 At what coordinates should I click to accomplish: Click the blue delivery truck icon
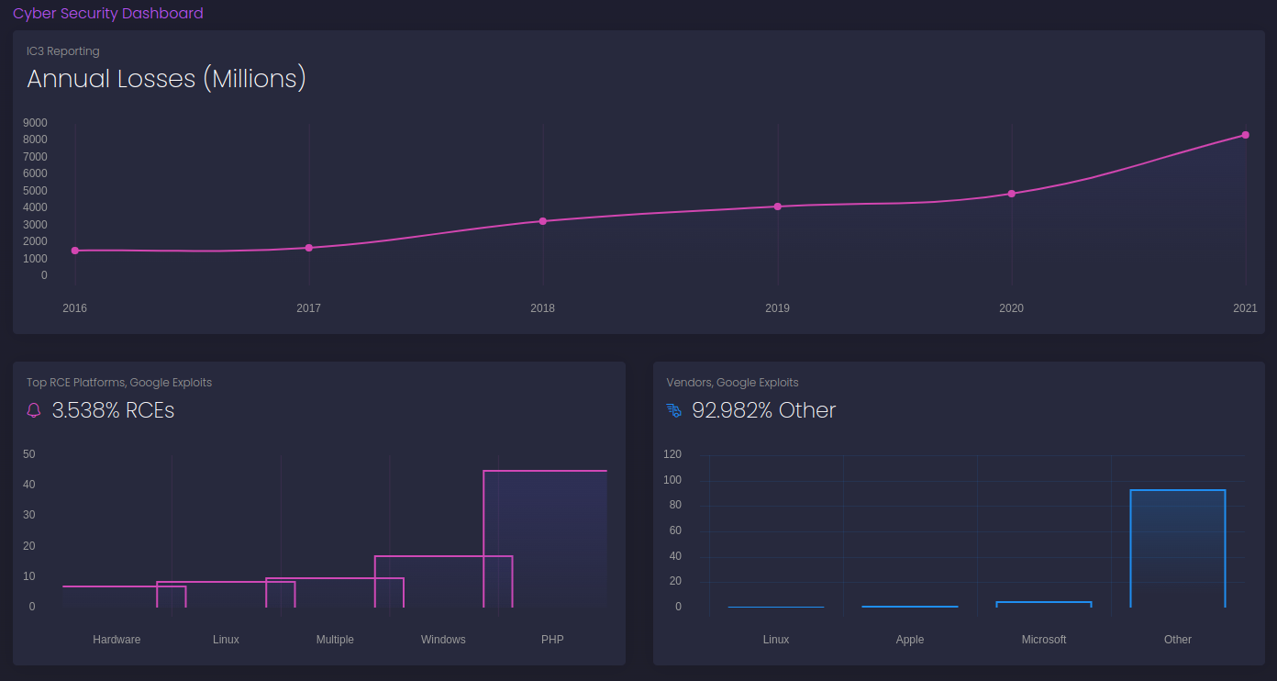pos(673,410)
